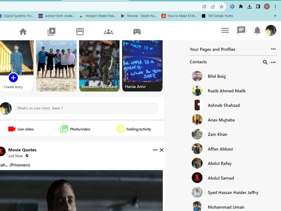Open the 100 Simple Truths bookmark

218,16
